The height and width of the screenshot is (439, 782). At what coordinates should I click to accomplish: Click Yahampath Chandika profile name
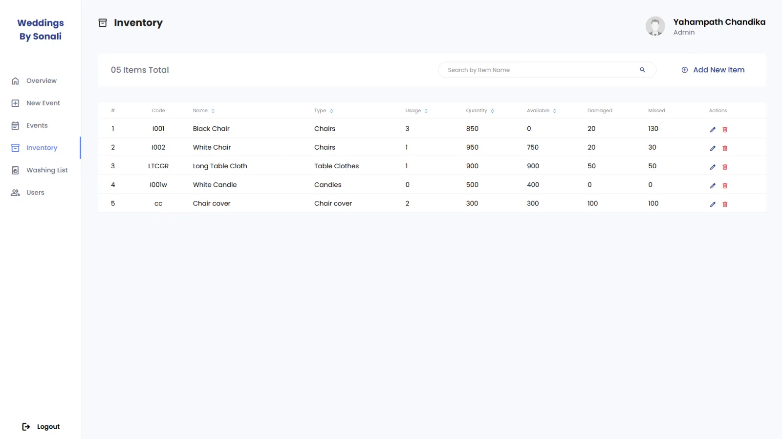(x=719, y=22)
